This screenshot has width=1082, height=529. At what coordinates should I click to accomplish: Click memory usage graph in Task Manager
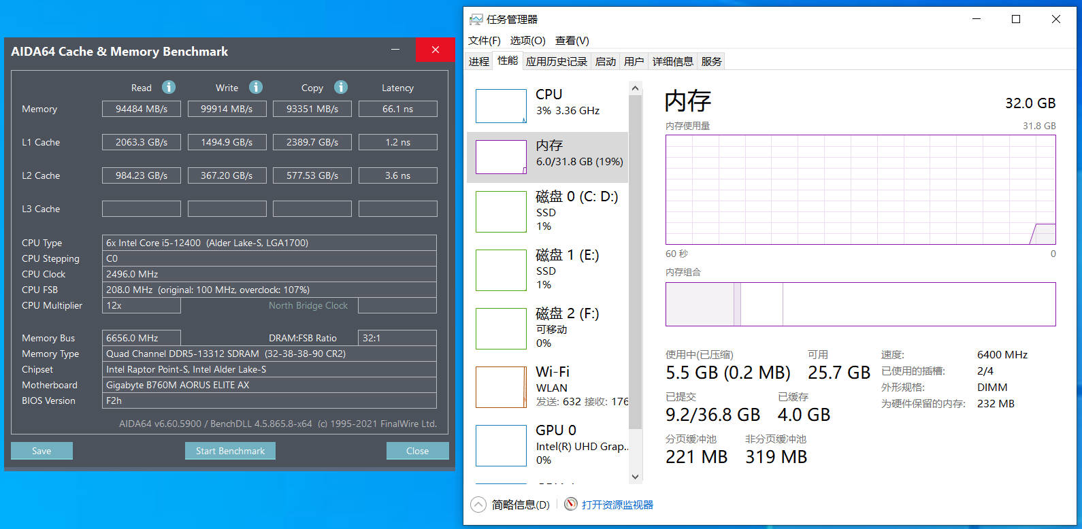[861, 190]
